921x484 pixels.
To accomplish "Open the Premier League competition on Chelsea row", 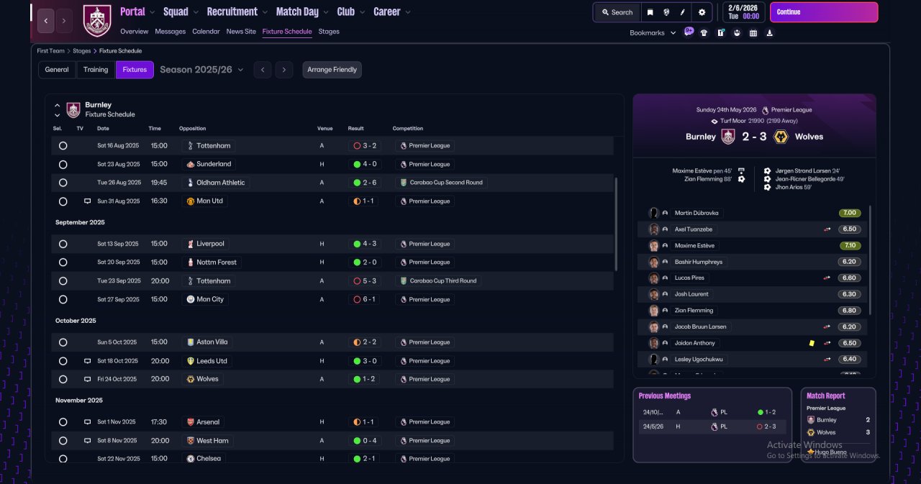I will tap(425, 459).
